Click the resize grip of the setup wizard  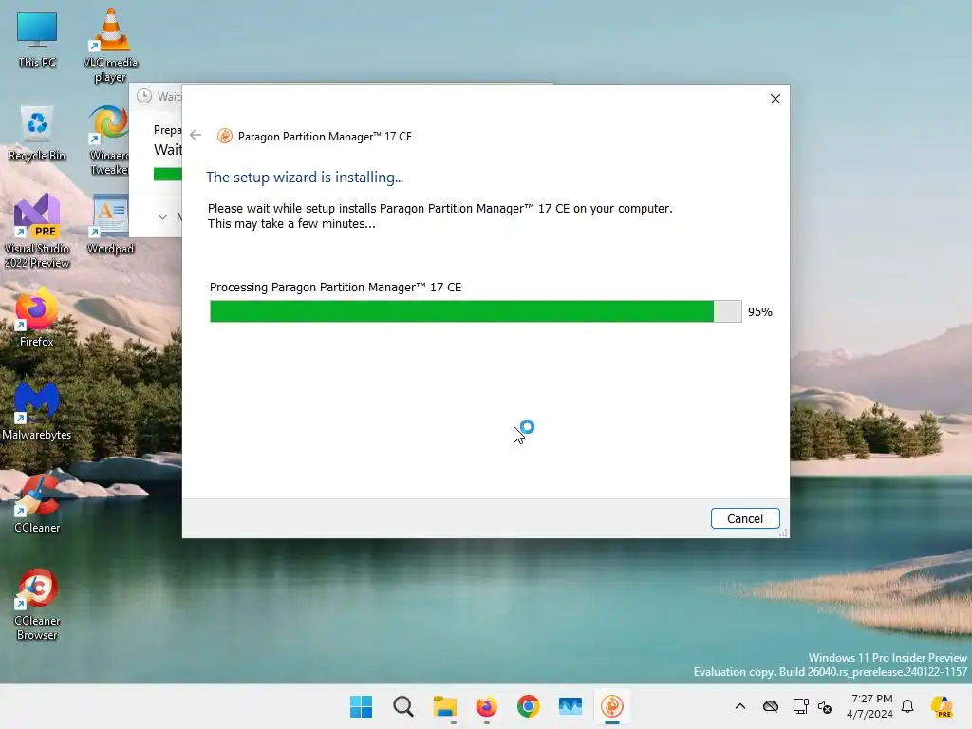click(783, 533)
